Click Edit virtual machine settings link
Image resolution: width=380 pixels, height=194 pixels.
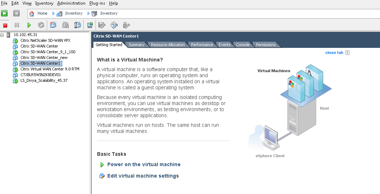tap(143, 176)
